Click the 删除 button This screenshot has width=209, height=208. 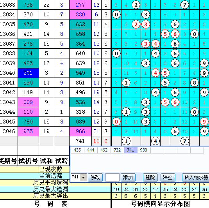click(150, 177)
